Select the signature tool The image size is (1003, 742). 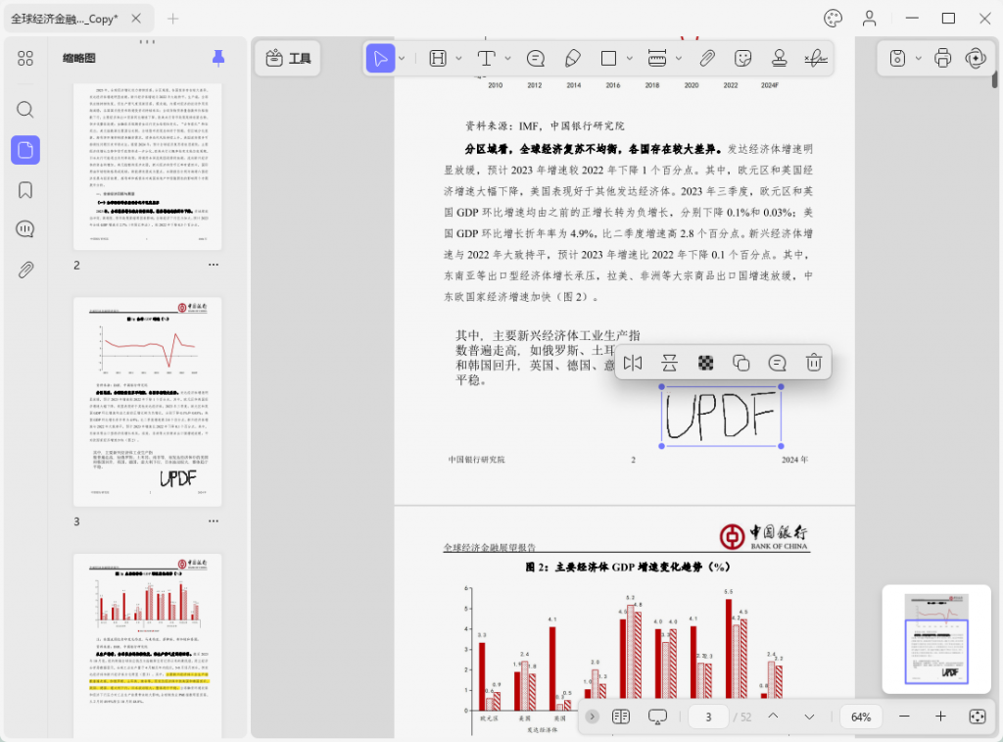pos(815,59)
